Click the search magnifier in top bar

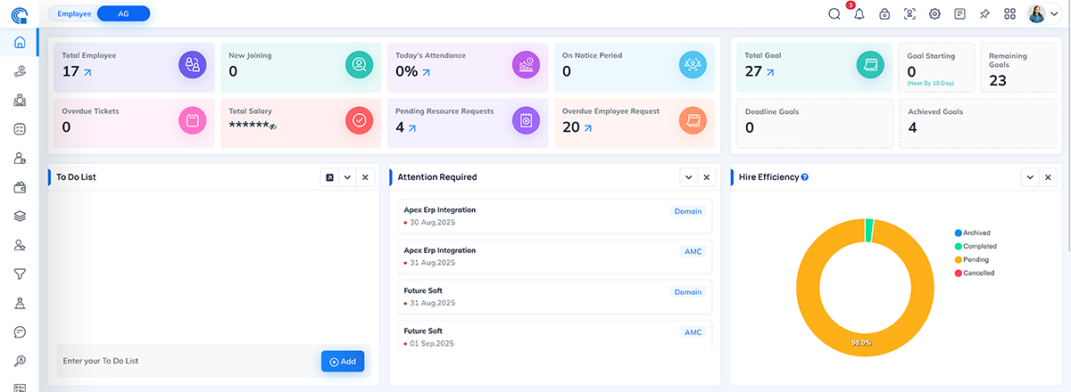[834, 14]
